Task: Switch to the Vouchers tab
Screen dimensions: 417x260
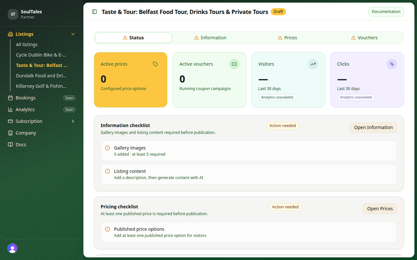Action: click(x=364, y=38)
